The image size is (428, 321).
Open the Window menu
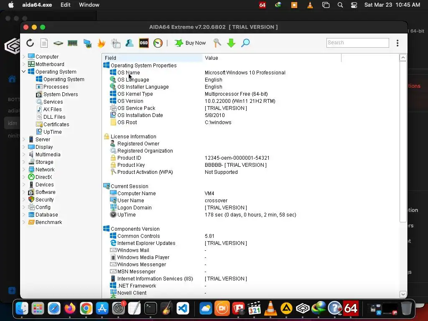click(x=89, y=5)
